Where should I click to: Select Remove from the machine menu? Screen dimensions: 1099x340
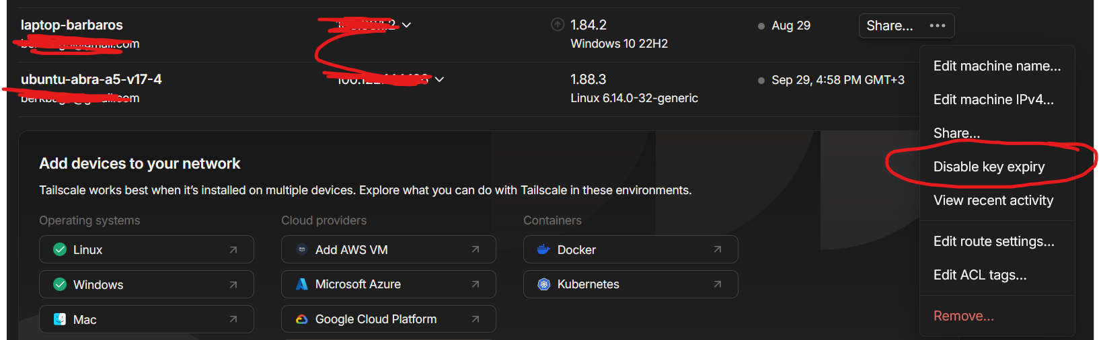click(x=997, y=316)
